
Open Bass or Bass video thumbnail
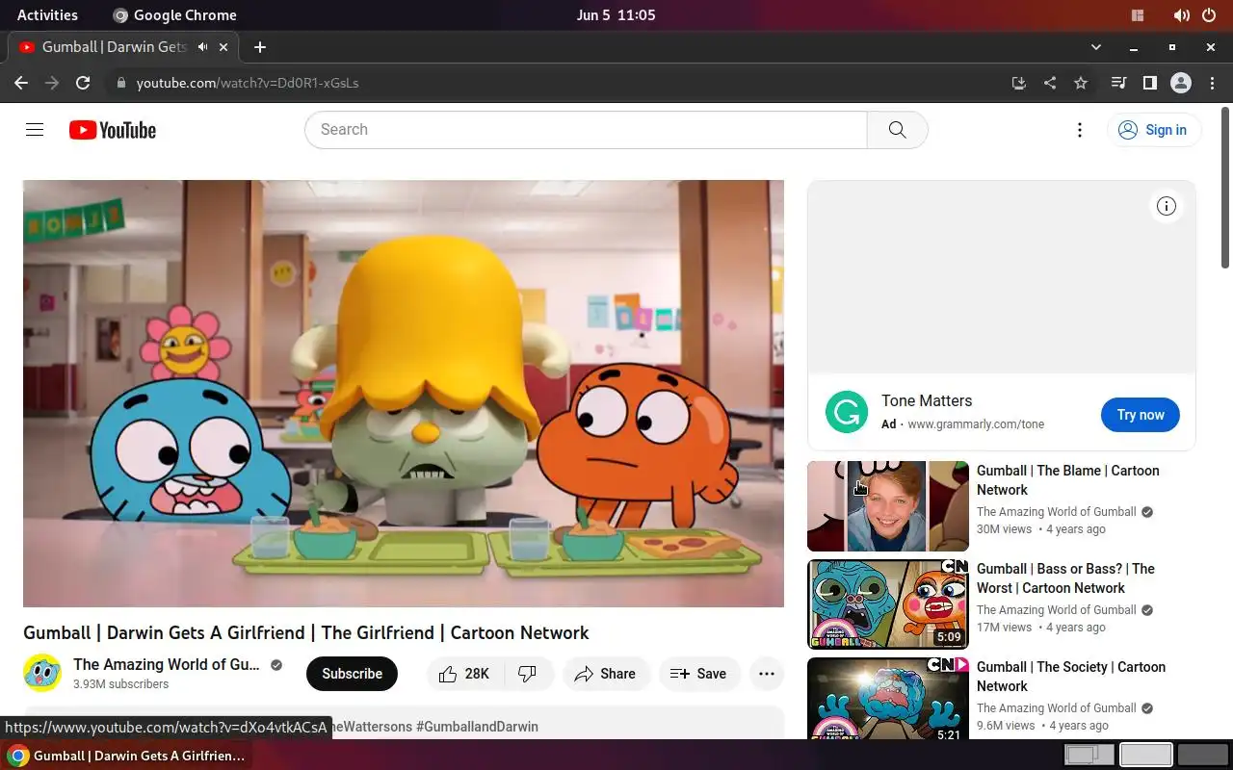888,604
